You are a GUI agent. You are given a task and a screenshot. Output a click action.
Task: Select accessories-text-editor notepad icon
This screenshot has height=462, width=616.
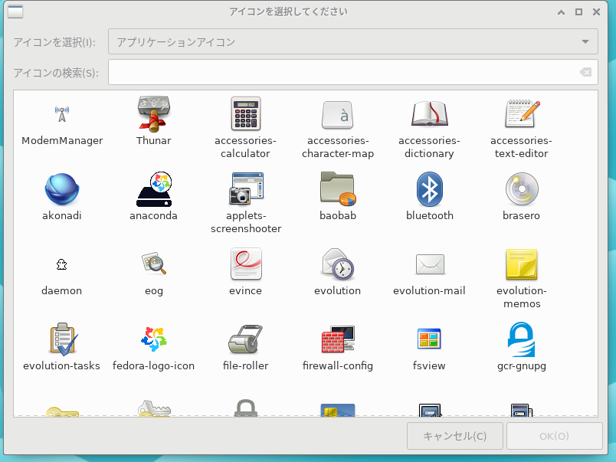pyautogui.click(x=522, y=114)
